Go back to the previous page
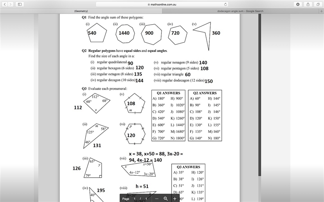Image resolution: width=324 pixels, height=202 pixels. pos(5,4)
